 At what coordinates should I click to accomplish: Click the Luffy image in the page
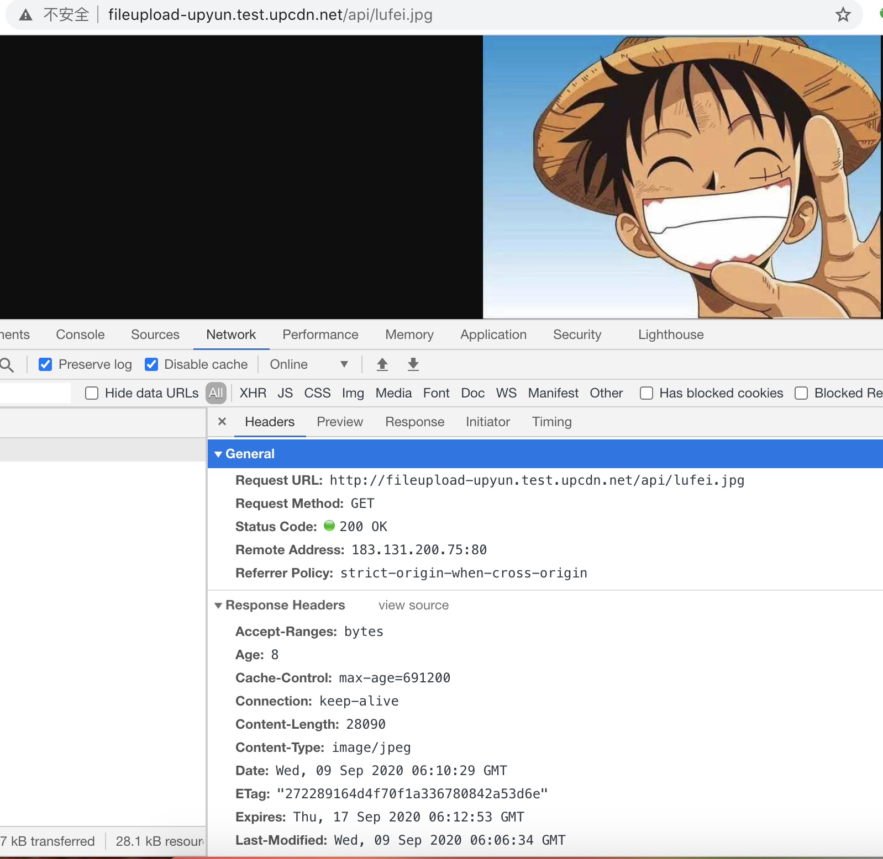point(682,177)
